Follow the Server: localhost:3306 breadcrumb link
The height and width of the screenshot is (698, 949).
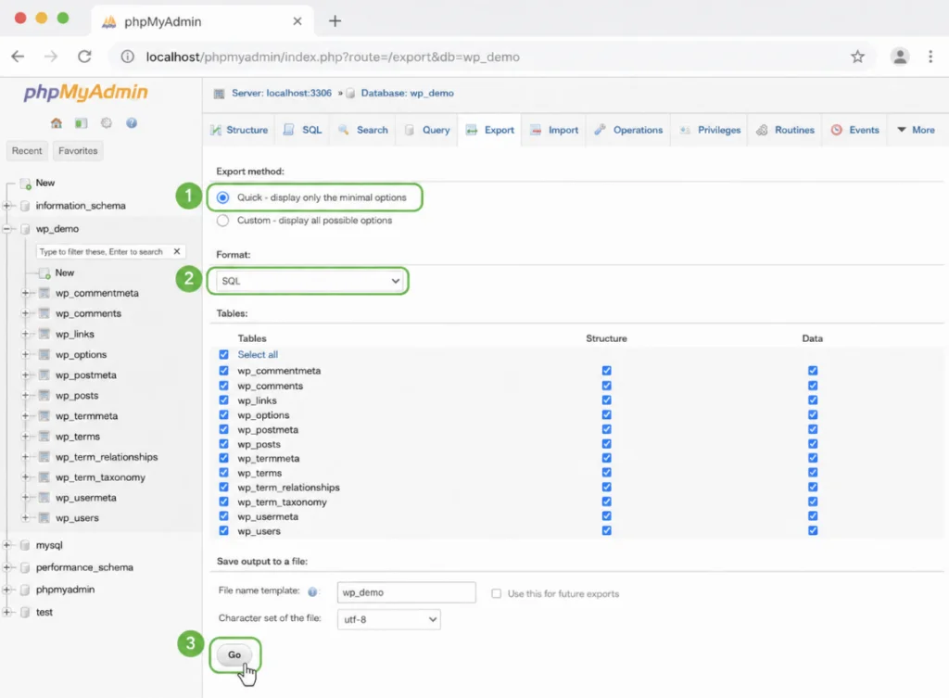(x=282, y=94)
